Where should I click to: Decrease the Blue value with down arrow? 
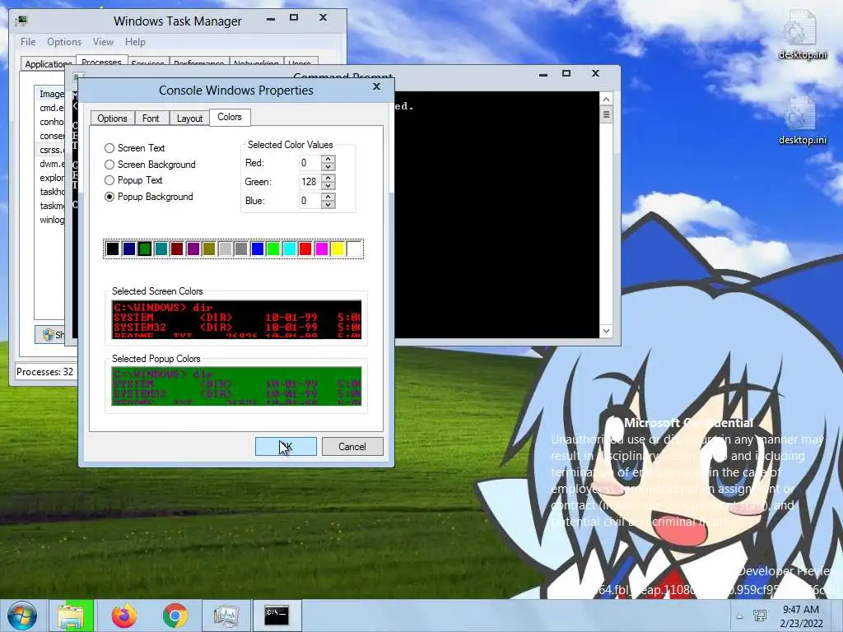[328, 204]
